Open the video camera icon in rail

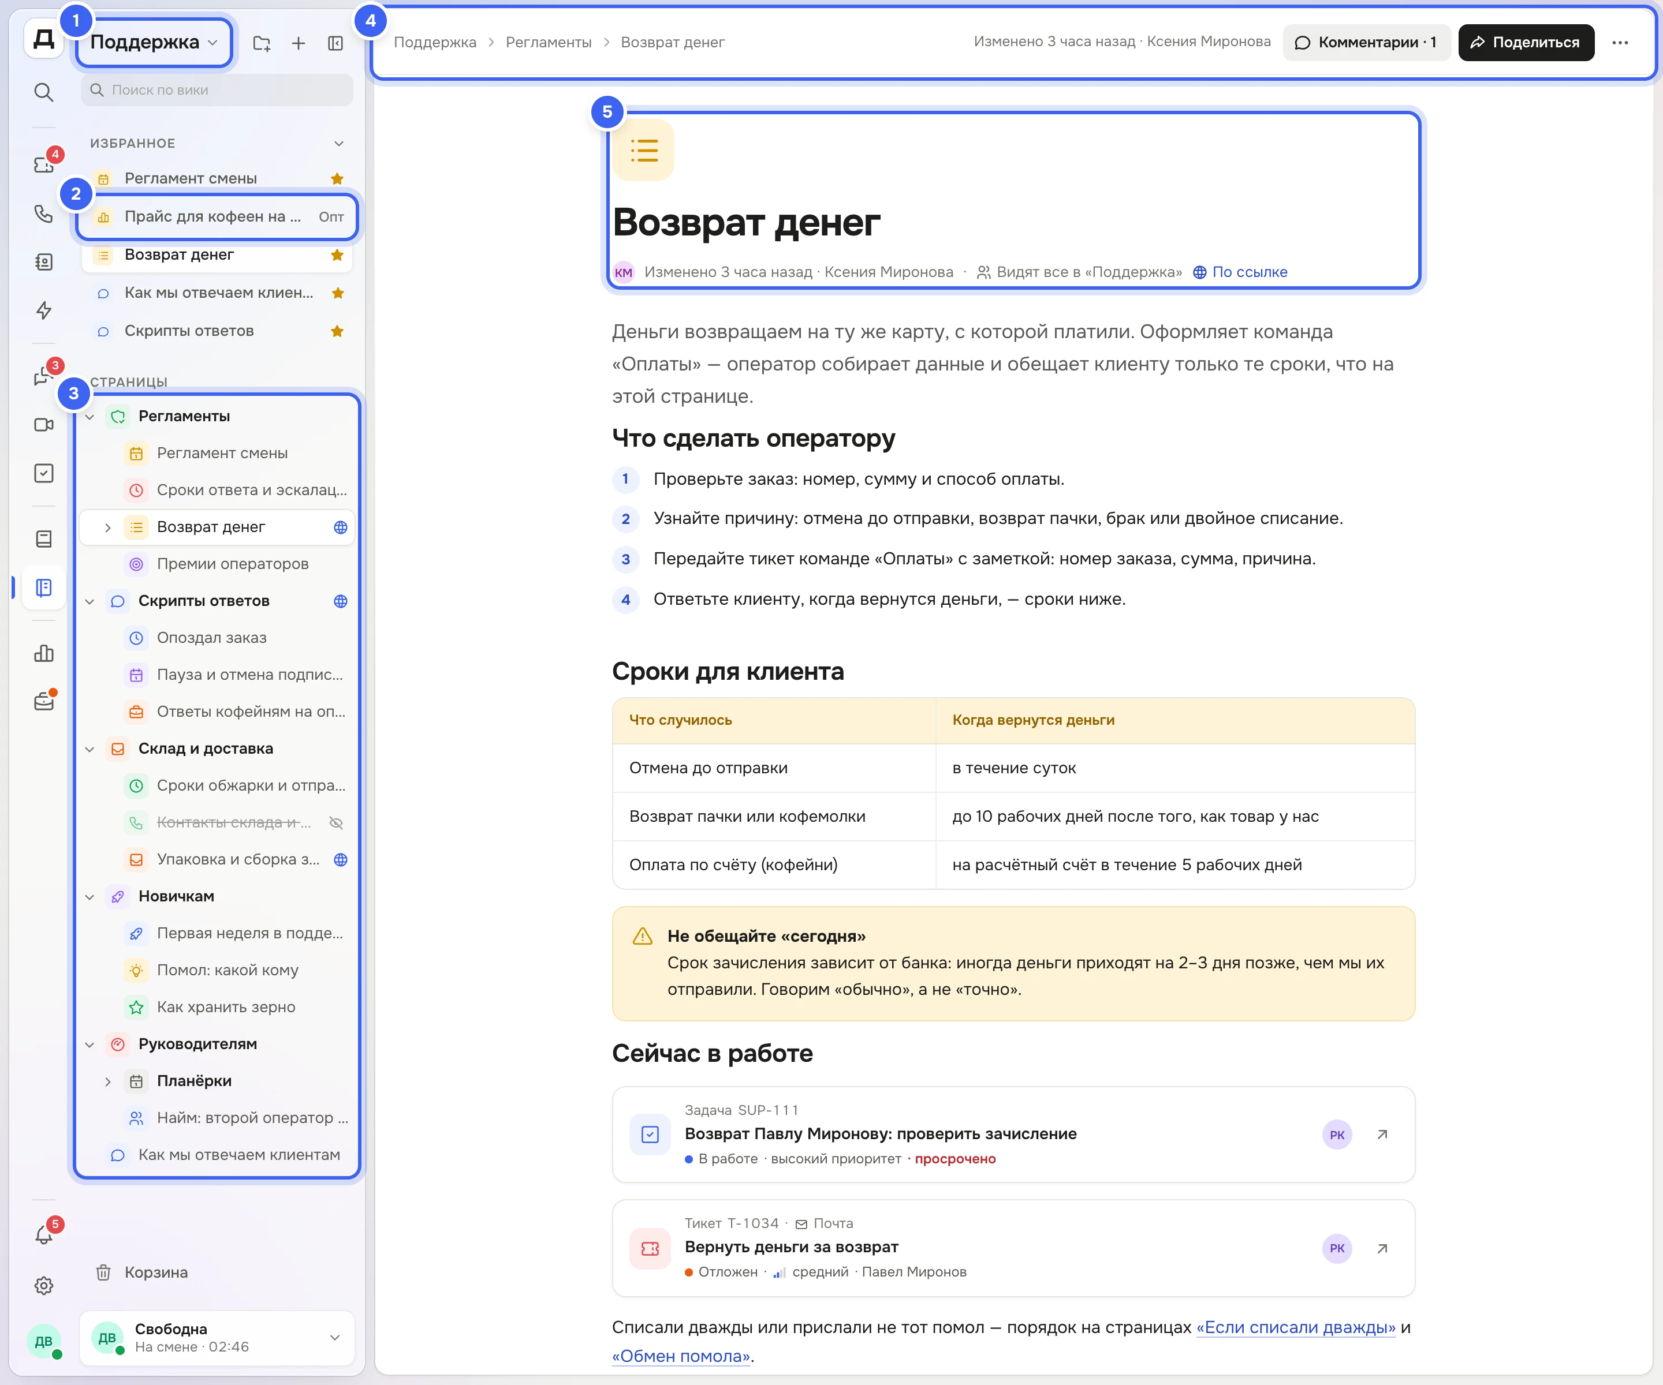[43, 425]
